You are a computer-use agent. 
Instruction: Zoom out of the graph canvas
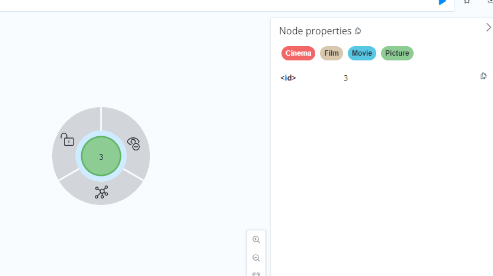point(256,258)
